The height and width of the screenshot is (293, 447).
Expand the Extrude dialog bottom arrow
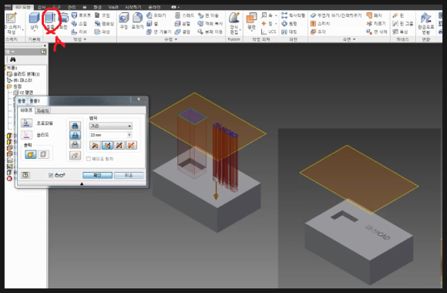pyautogui.click(x=82, y=184)
